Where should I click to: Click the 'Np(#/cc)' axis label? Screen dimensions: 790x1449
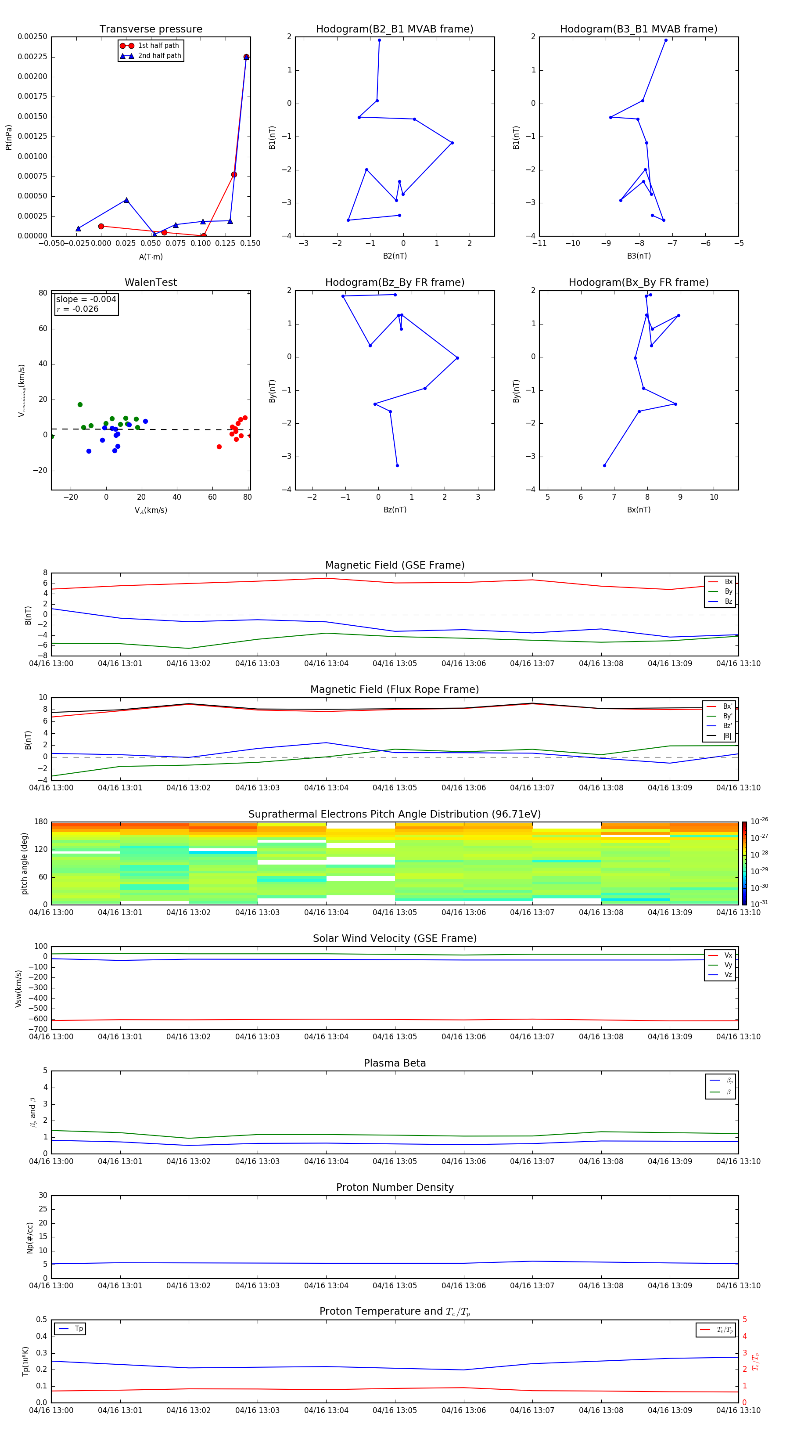point(30,1237)
